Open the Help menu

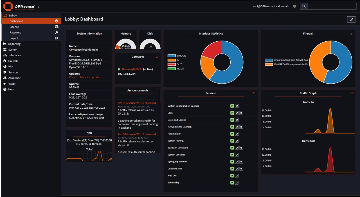click(30, 89)
